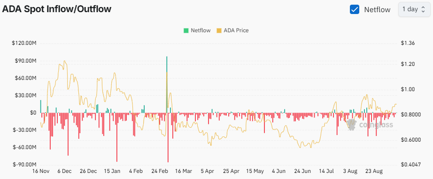The image size is (433, 179).
Task: Click the 15 May date label
Action: point(255,172)
